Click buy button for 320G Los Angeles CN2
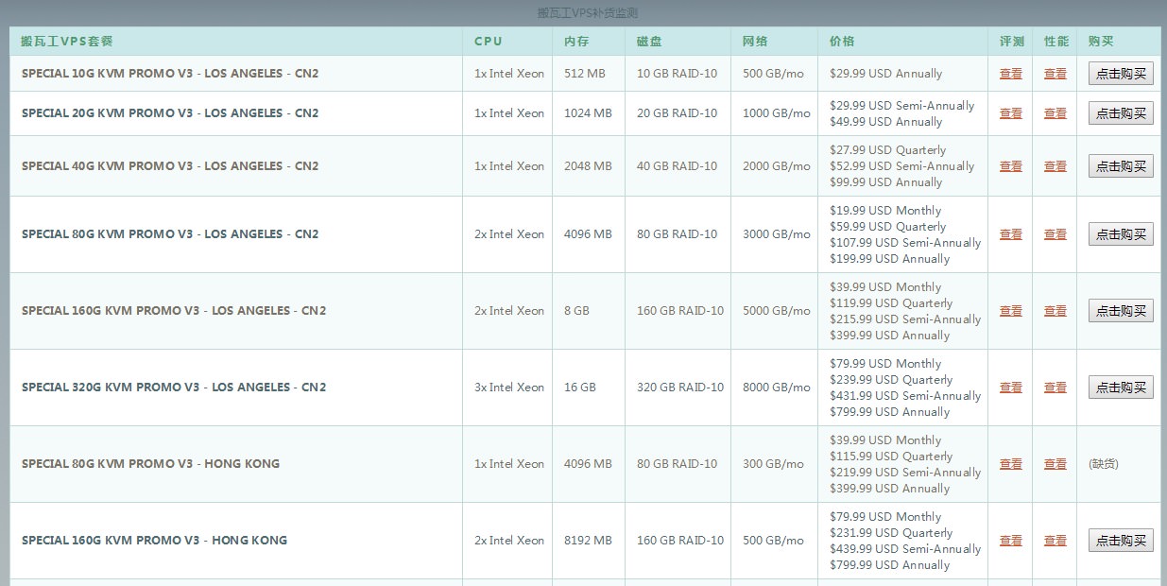 (x=1121, y=388)
